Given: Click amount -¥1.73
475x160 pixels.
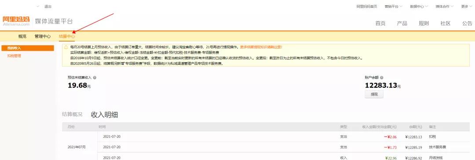Looking at the screenshot, I should click(x=390, y=147).
